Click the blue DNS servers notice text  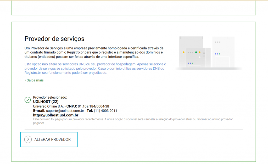pos(95,68)
